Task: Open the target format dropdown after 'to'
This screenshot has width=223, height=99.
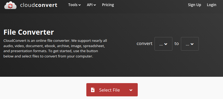Action: pos(190,44)
